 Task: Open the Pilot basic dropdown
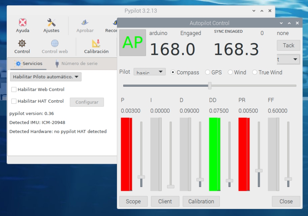[x=149, y=72]
